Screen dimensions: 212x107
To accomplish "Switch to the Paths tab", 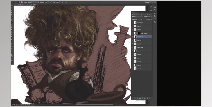I will 143,12.
